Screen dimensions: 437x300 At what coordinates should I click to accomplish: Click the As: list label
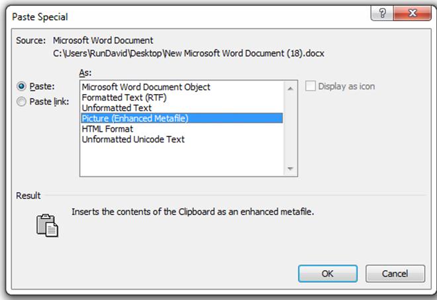(85, 73)
